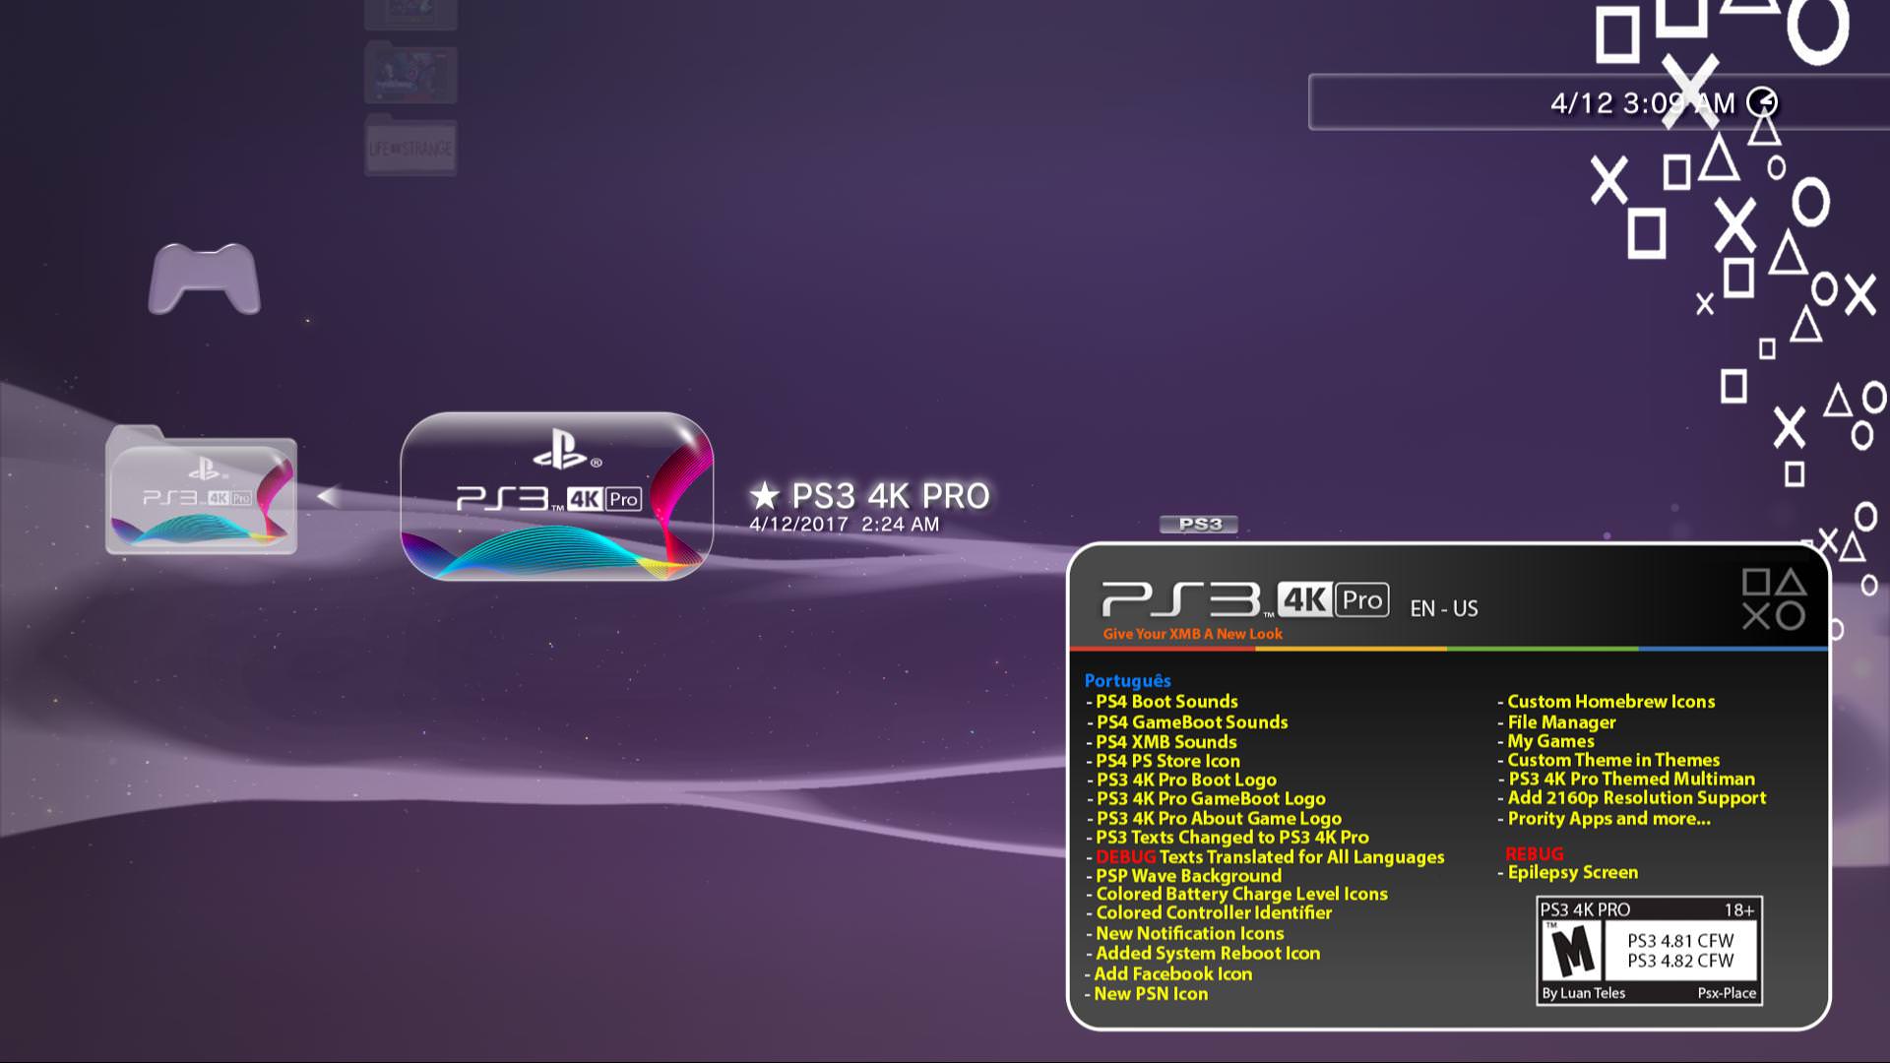
Task: Click the red REBUG label
Action: pyautogui.click(x=1534, y=853)
